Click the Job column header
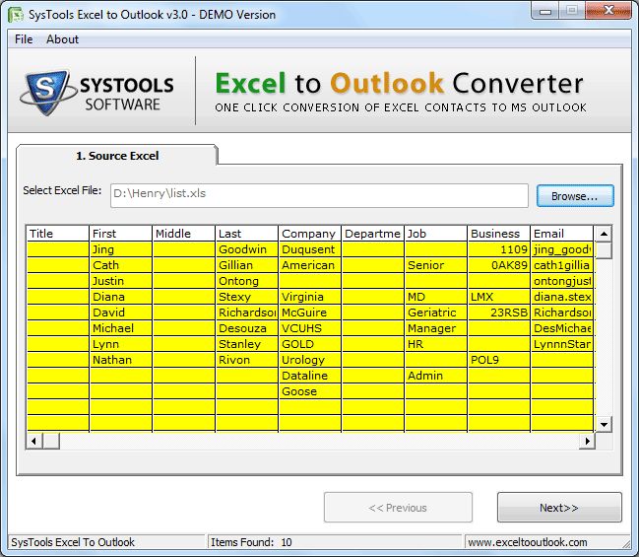The width and height of the screenshot is (639, 557). click(x=435, y=234)
